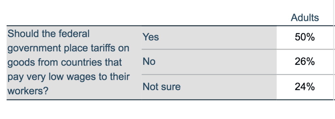This screenshot has height=119, width=335.
Task: Click the 50% value cell
Action: [x=305, y=37]
